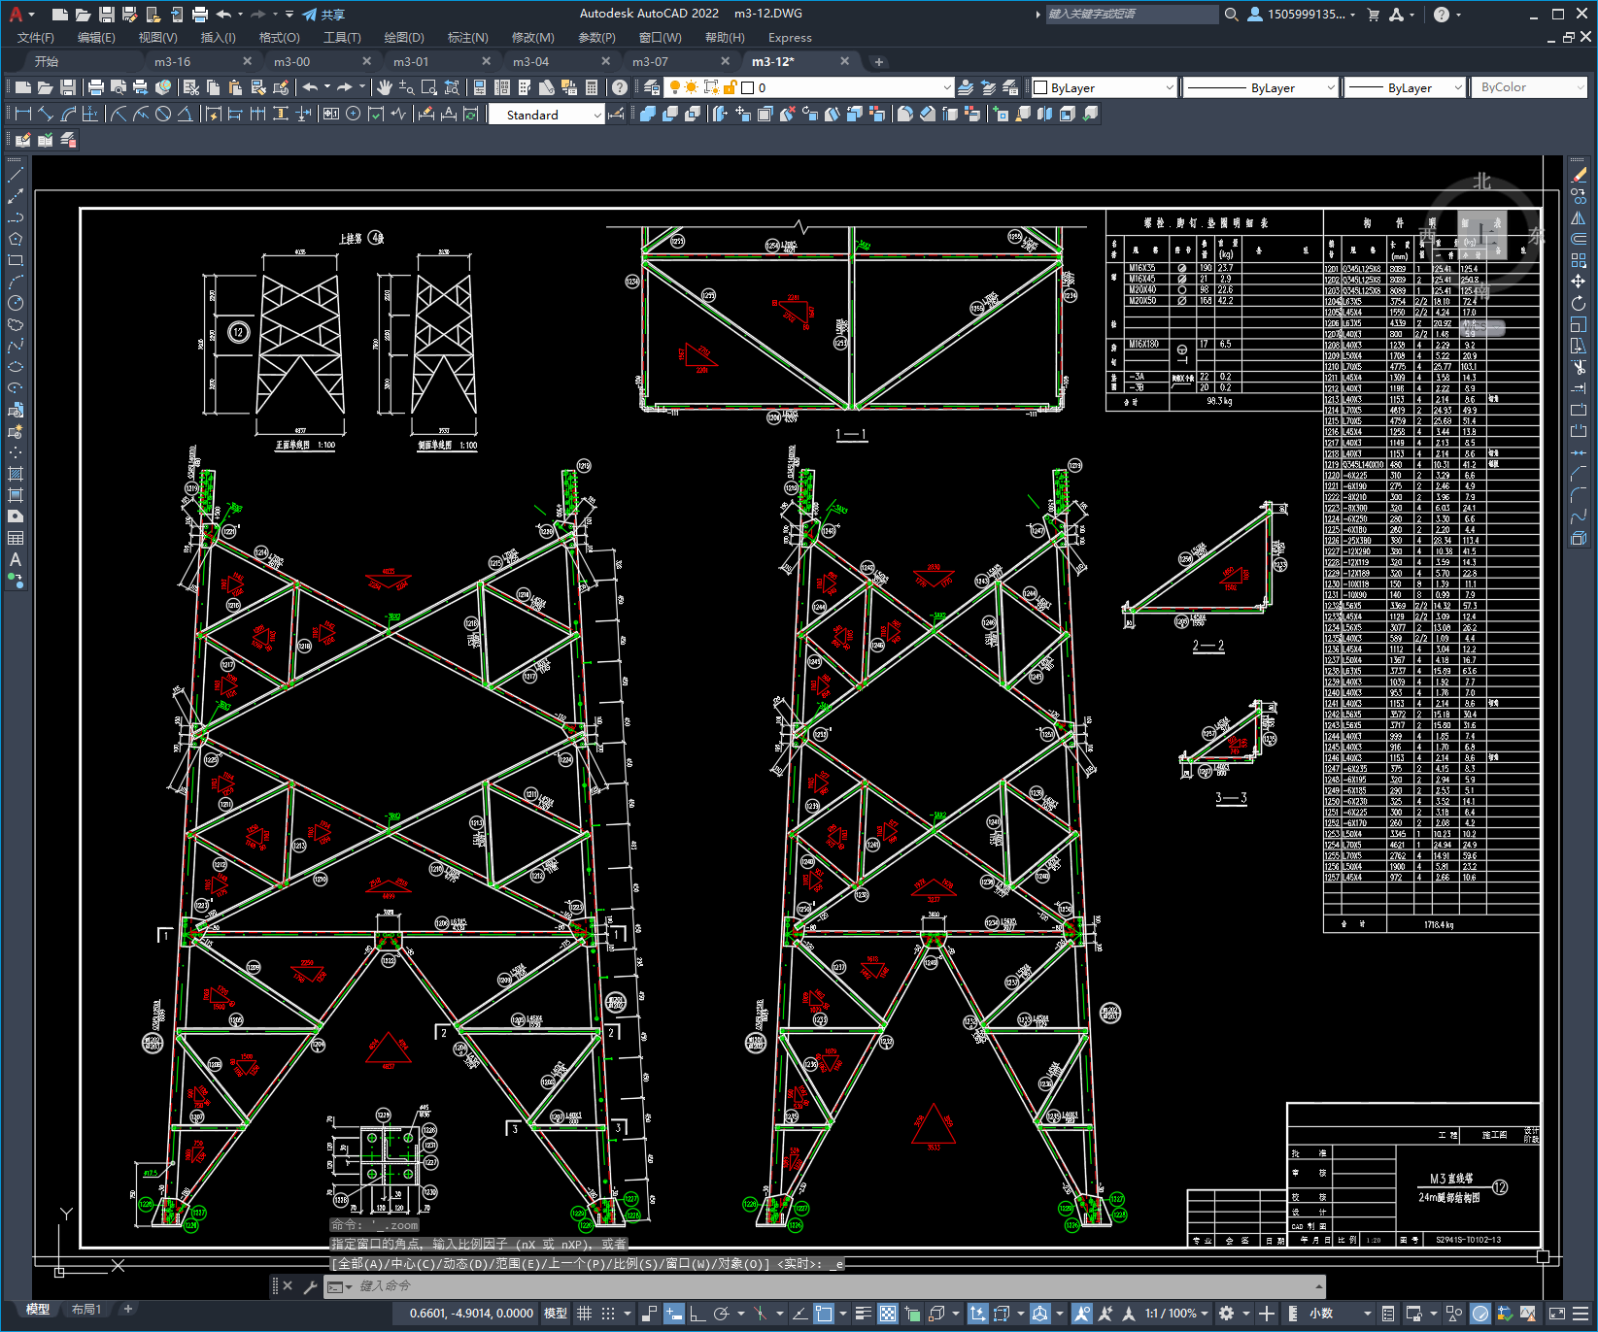Click the Angular dimension tool
Image resolution: width=1598 pixels, height=1332 pixels.
(x=185, y=114)
